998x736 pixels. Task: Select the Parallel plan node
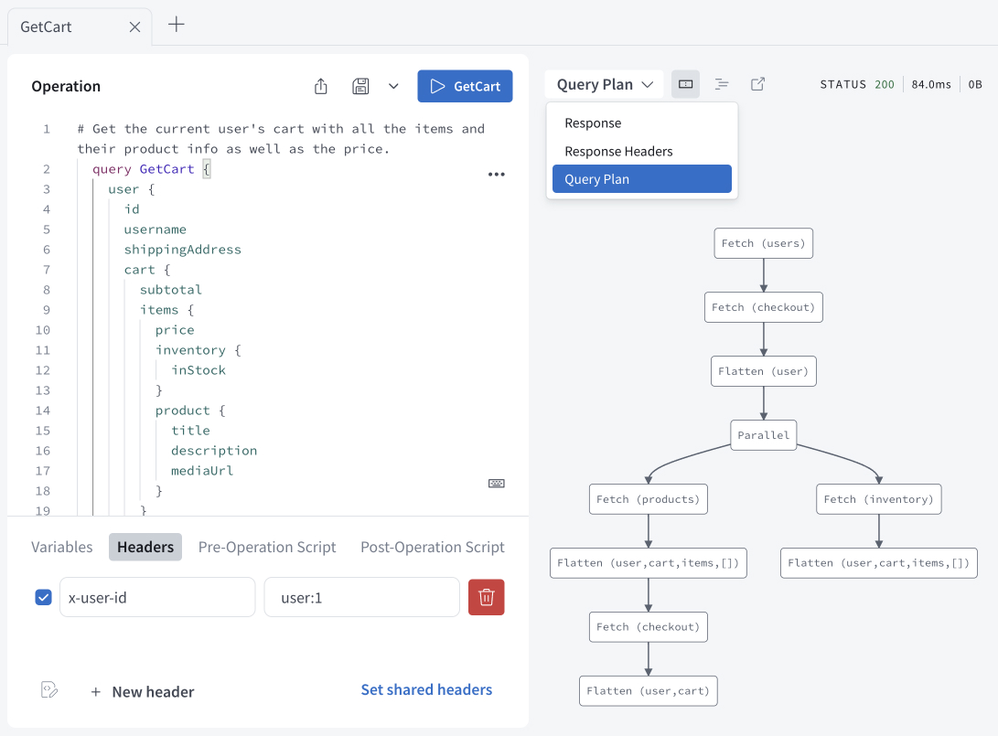coord(763,435)
